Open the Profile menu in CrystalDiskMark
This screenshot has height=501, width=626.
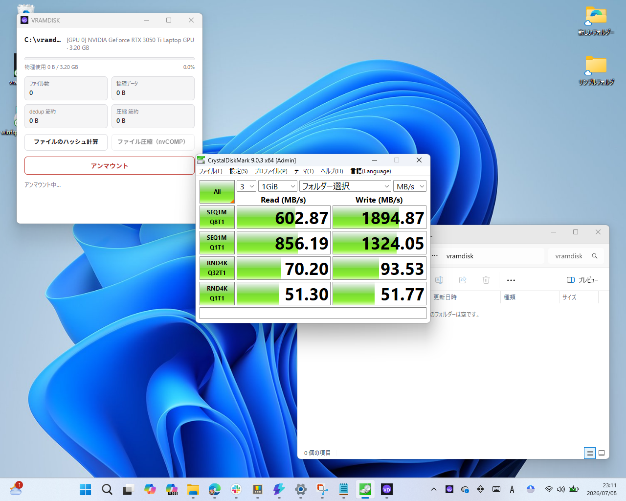pos(271,171)
